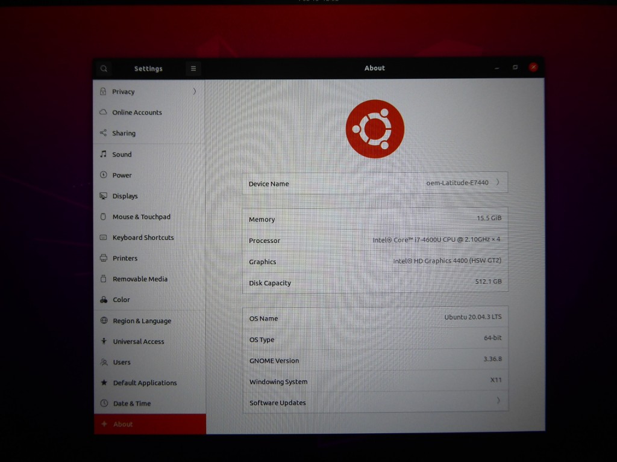Viewport: 617px width, 462px height.
Task: Click the Mouse & Touchpad mouse icon
Action: [103, 217]
